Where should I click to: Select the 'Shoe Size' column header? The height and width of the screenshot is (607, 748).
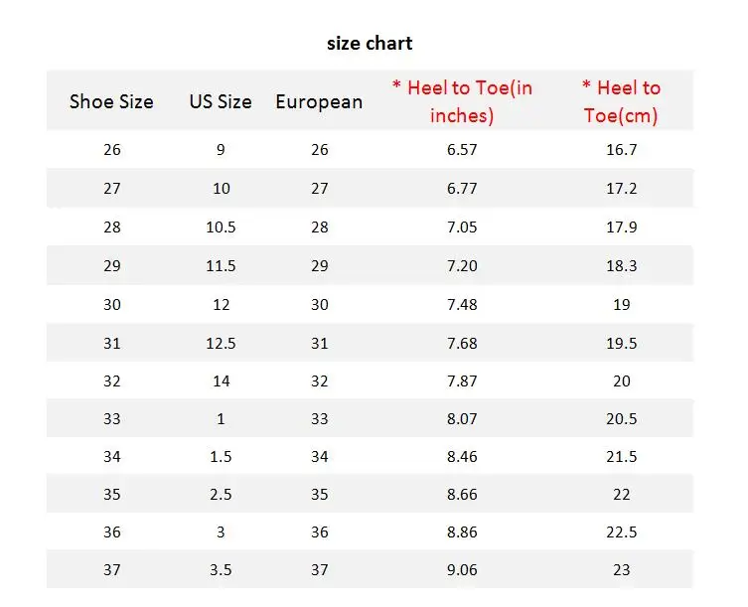point(111,101)
